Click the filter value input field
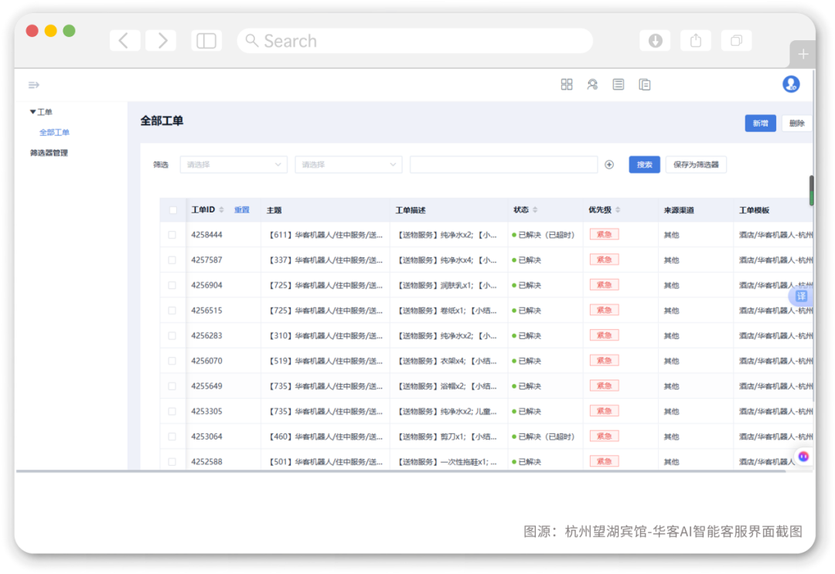Screen dimensions: 835x574 503,165
